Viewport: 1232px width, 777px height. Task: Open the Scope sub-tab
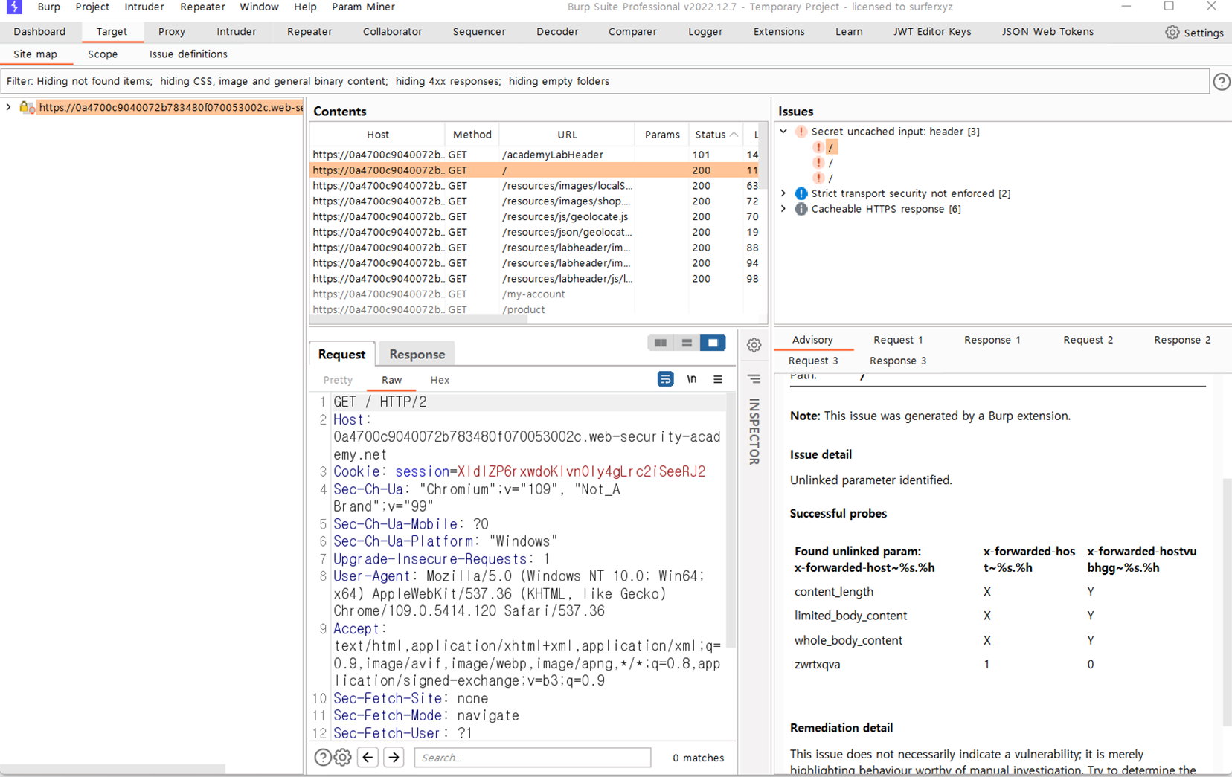coord(103,54)
